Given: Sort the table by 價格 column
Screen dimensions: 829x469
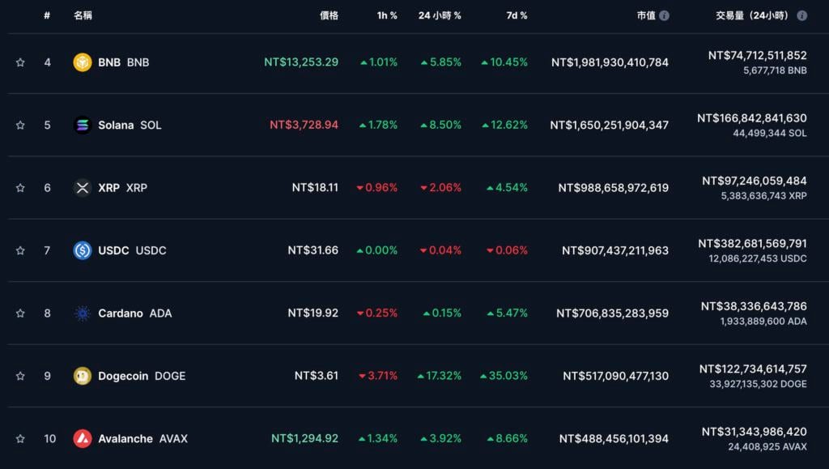Looking at the screenshot, I should pyautogui.click(x=329, y=15).
